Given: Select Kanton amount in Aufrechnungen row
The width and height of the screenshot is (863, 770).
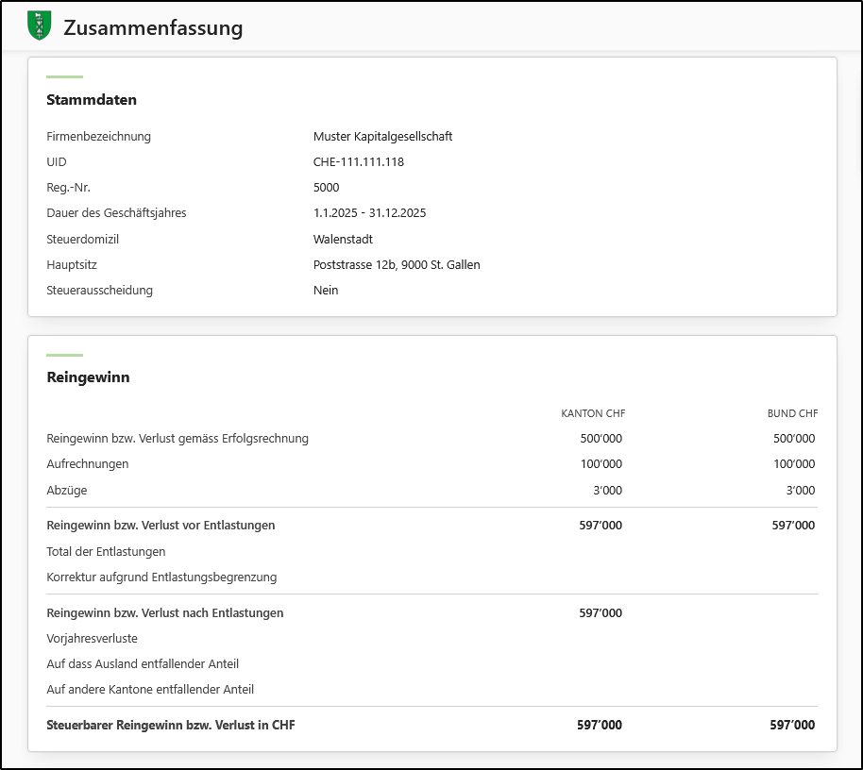Looking at the screenshot, I should click(601, 464).
